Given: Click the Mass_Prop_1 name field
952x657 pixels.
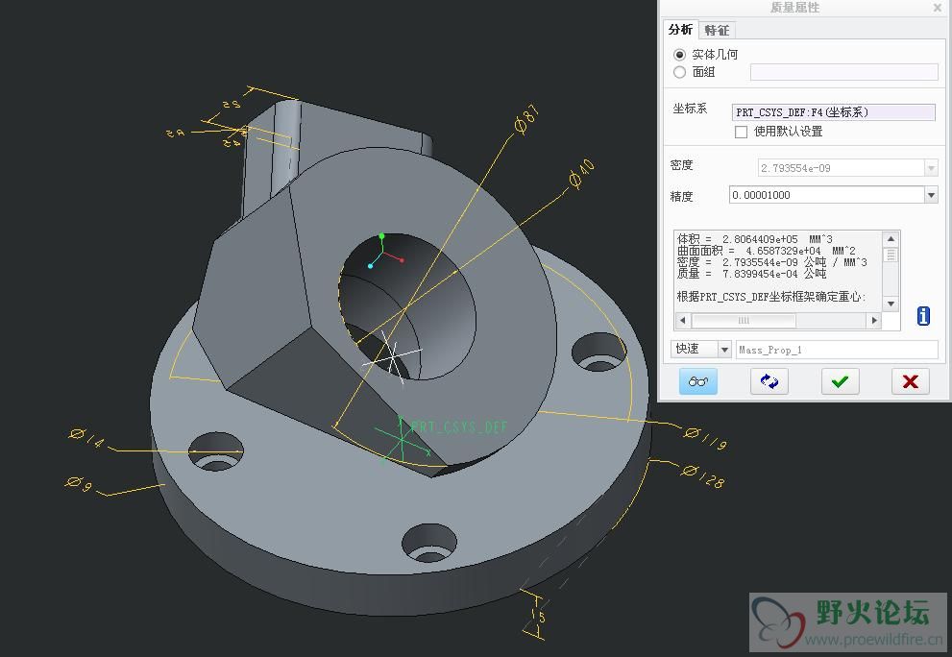Looking at the screenshot, I should point(838,350).
